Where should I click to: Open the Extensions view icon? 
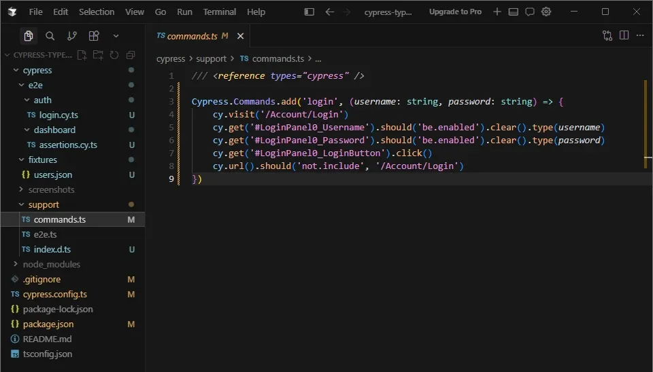tap(94, 36)
